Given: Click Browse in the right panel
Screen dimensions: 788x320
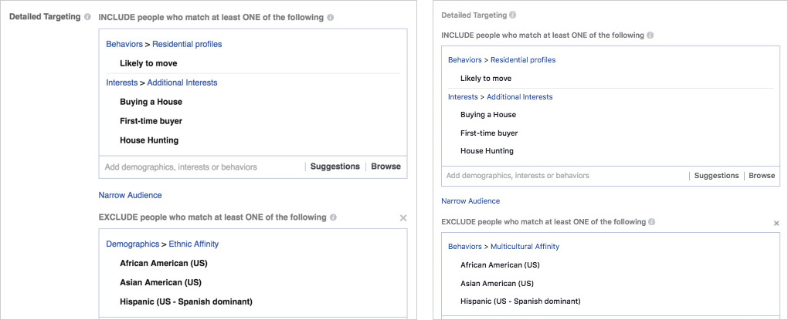Looking at the screenshot, I should coord(761,176).
